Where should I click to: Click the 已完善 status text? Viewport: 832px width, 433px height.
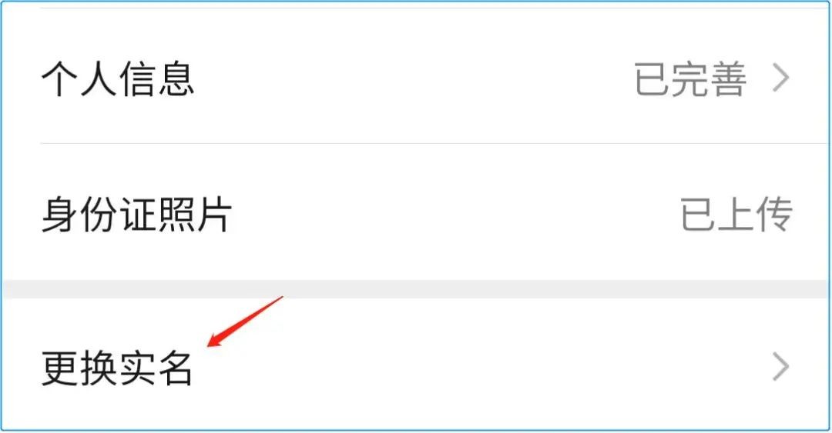click(x=691, y=79)
